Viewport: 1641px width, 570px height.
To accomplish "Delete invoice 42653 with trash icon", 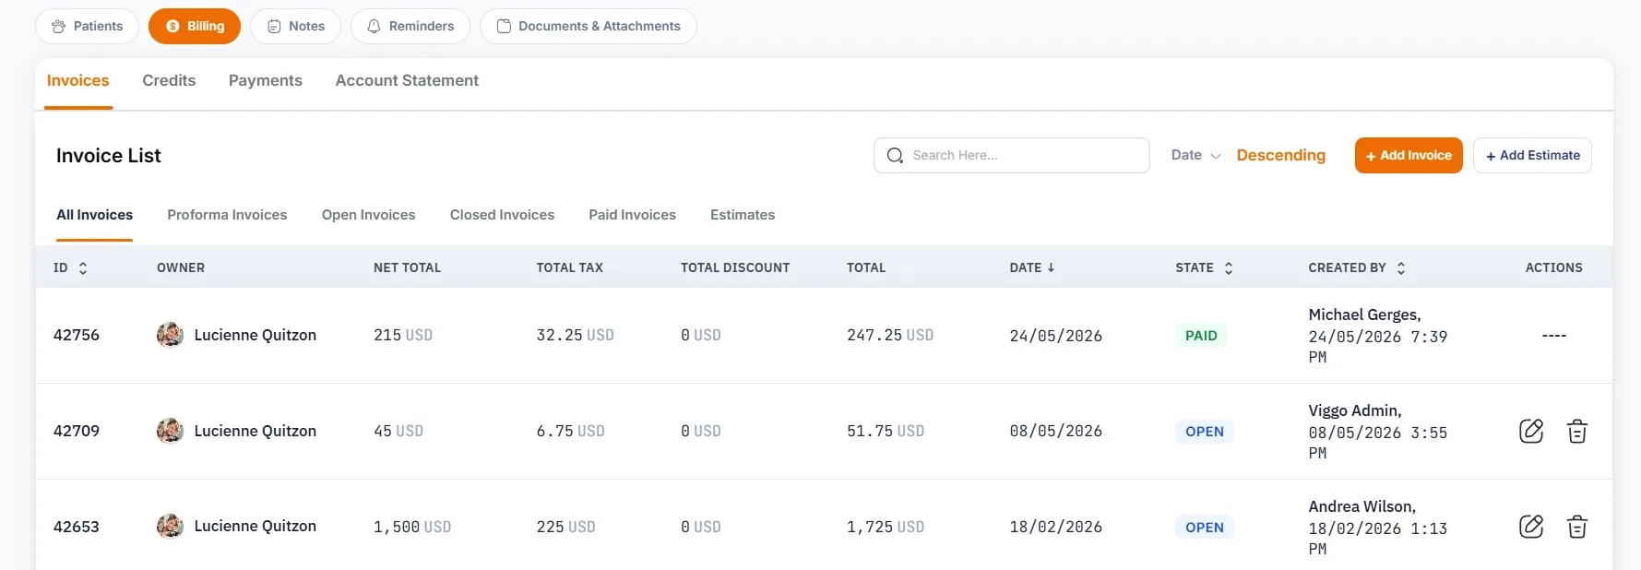I will point(1576,527).
